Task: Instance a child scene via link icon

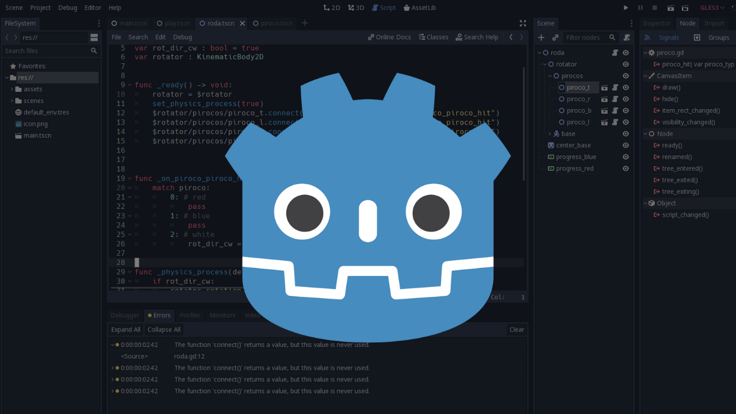Action: pos(555,37)
